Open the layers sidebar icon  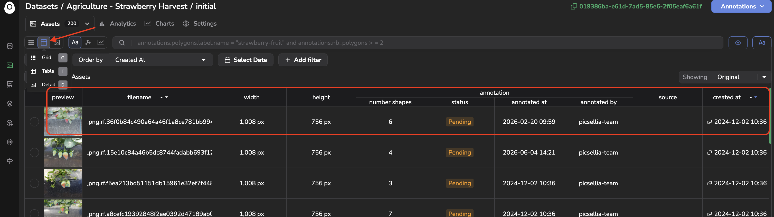[10, 104]
